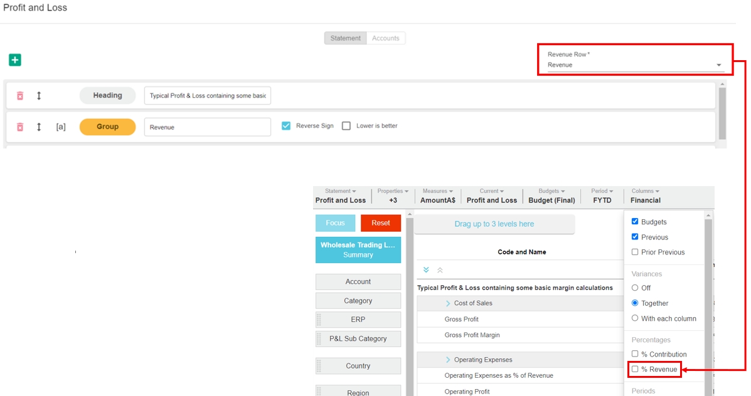
Task: Switch to the Accounts tab
Action: point(385,38)
